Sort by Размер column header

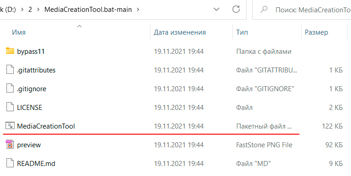coord(316,32)
